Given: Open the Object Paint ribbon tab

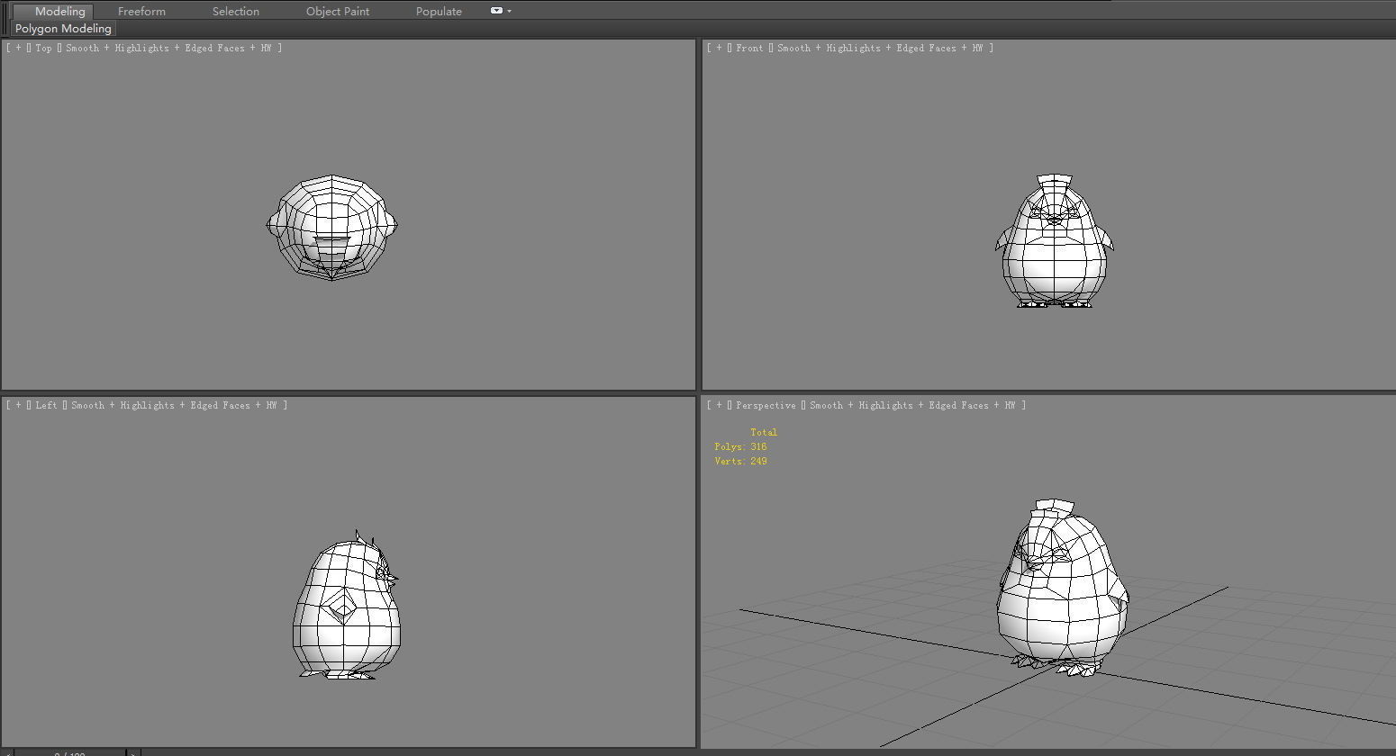Looking at the screenshot, I should click(x=338, y=11).
